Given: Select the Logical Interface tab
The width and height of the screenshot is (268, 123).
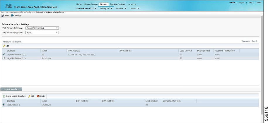Looking at the screenshot, I should [11, 89].
